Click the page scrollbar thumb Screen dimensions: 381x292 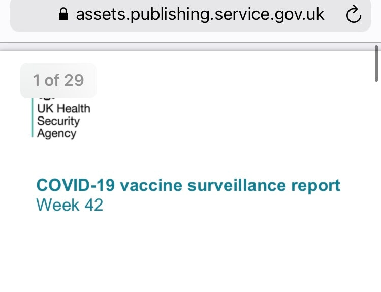point(376,64)
